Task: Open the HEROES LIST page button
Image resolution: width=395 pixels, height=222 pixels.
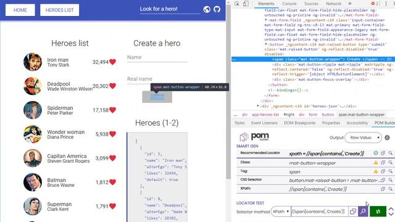Action: (59, 10)
